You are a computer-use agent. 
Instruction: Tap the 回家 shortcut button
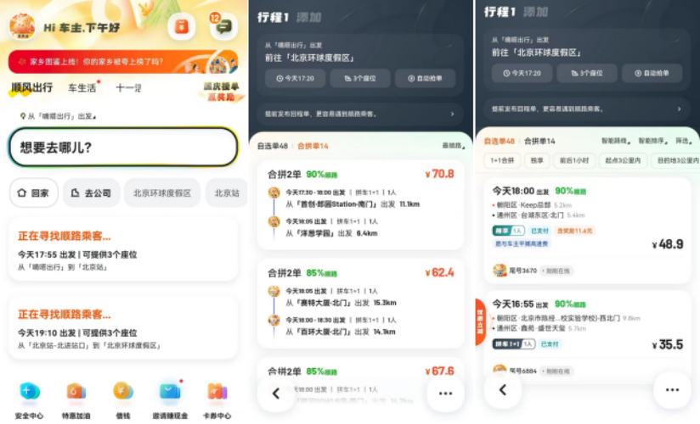34,193
